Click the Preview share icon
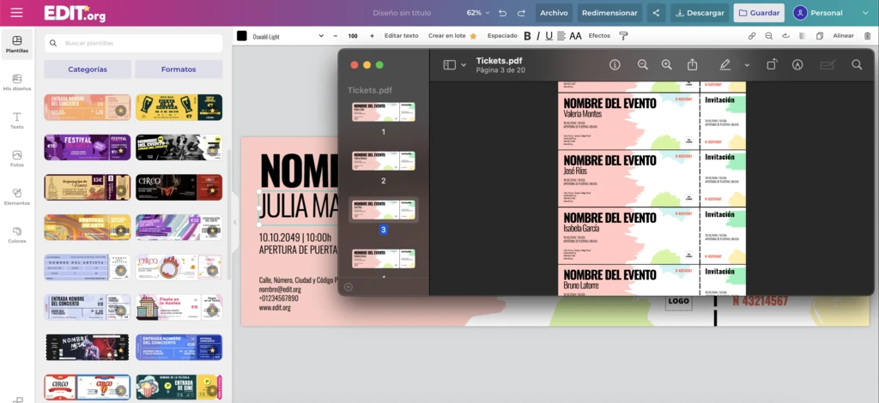The image size is (879, 403). point(692,65)
